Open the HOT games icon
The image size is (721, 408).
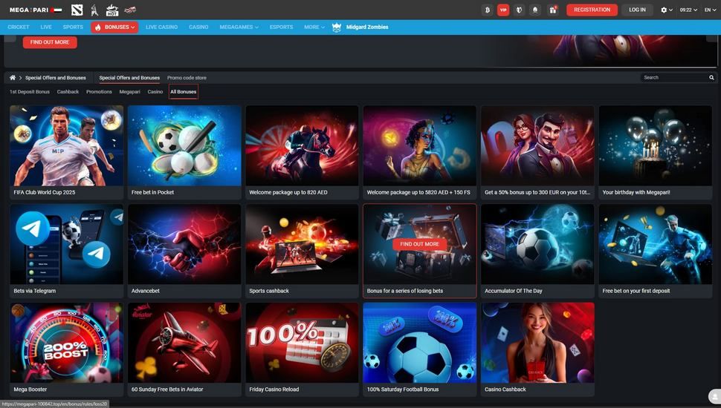(x=112, y=10)
